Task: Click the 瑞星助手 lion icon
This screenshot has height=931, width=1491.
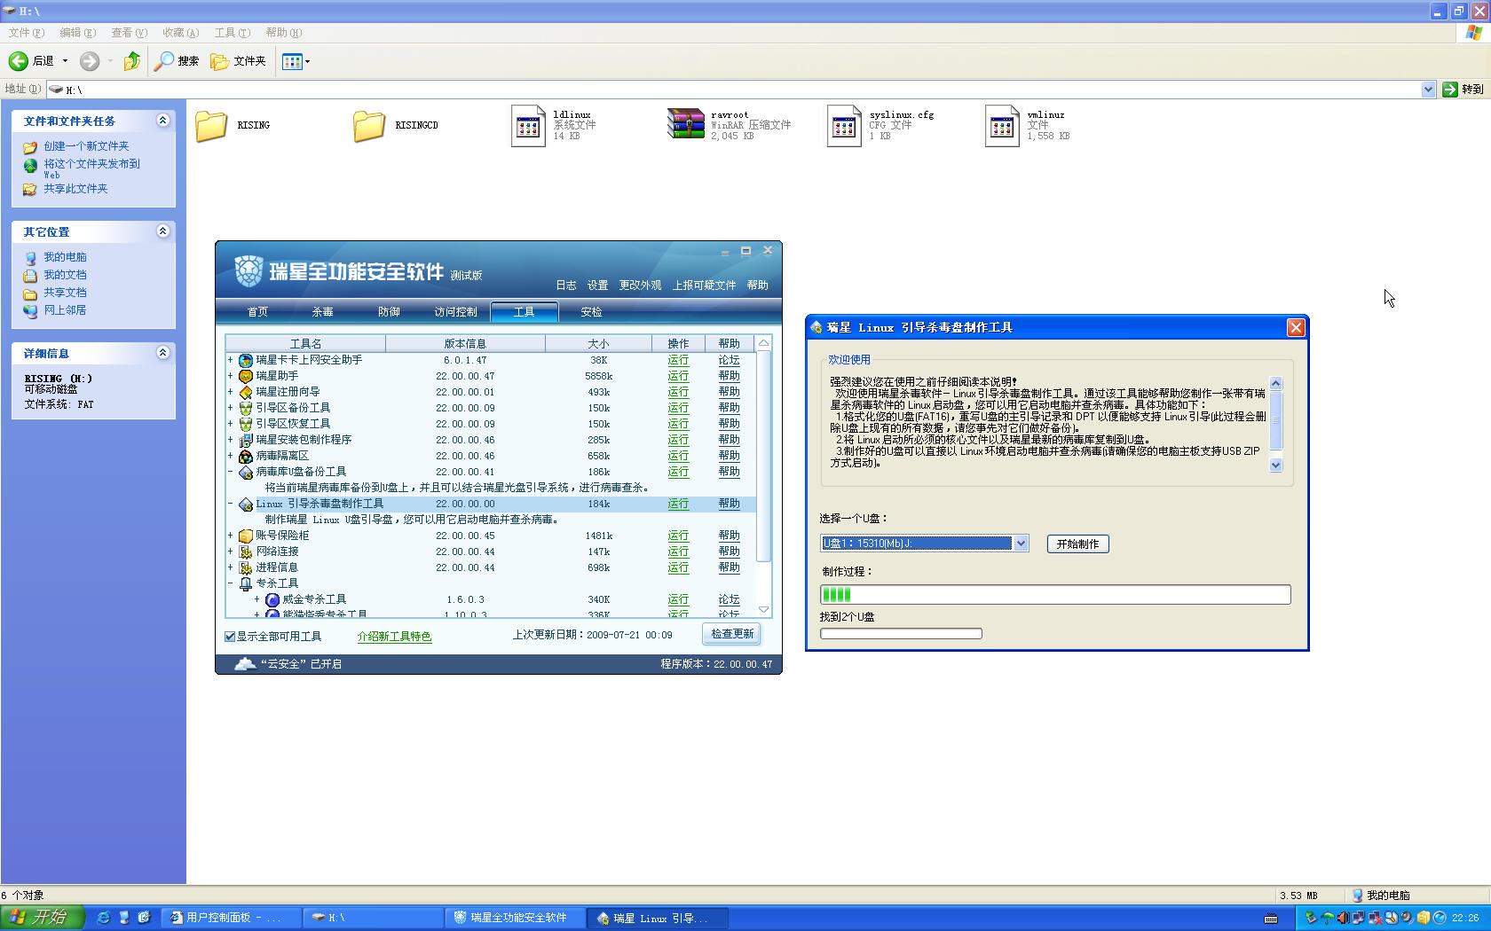Action: click(246, 376)
